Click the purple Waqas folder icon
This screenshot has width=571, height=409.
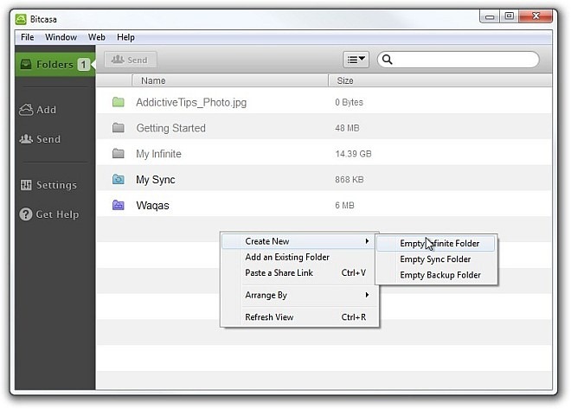point(118,205)
